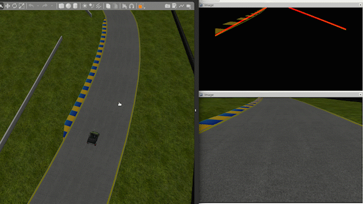
Task: Insert a cylinder shape
Action: point(75,6)
